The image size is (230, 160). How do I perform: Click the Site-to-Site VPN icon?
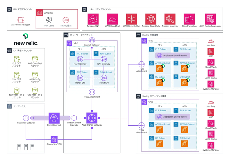(54, 139)
